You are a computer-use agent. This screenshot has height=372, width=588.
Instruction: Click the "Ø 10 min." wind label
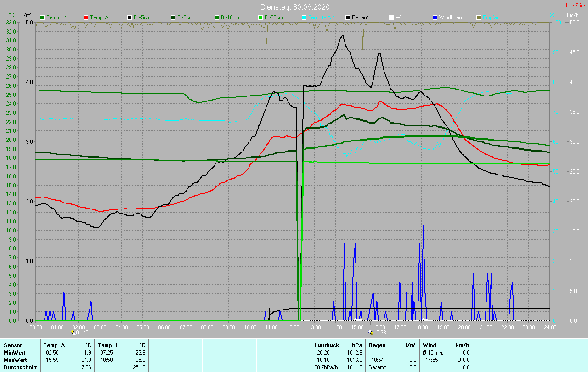433,352
